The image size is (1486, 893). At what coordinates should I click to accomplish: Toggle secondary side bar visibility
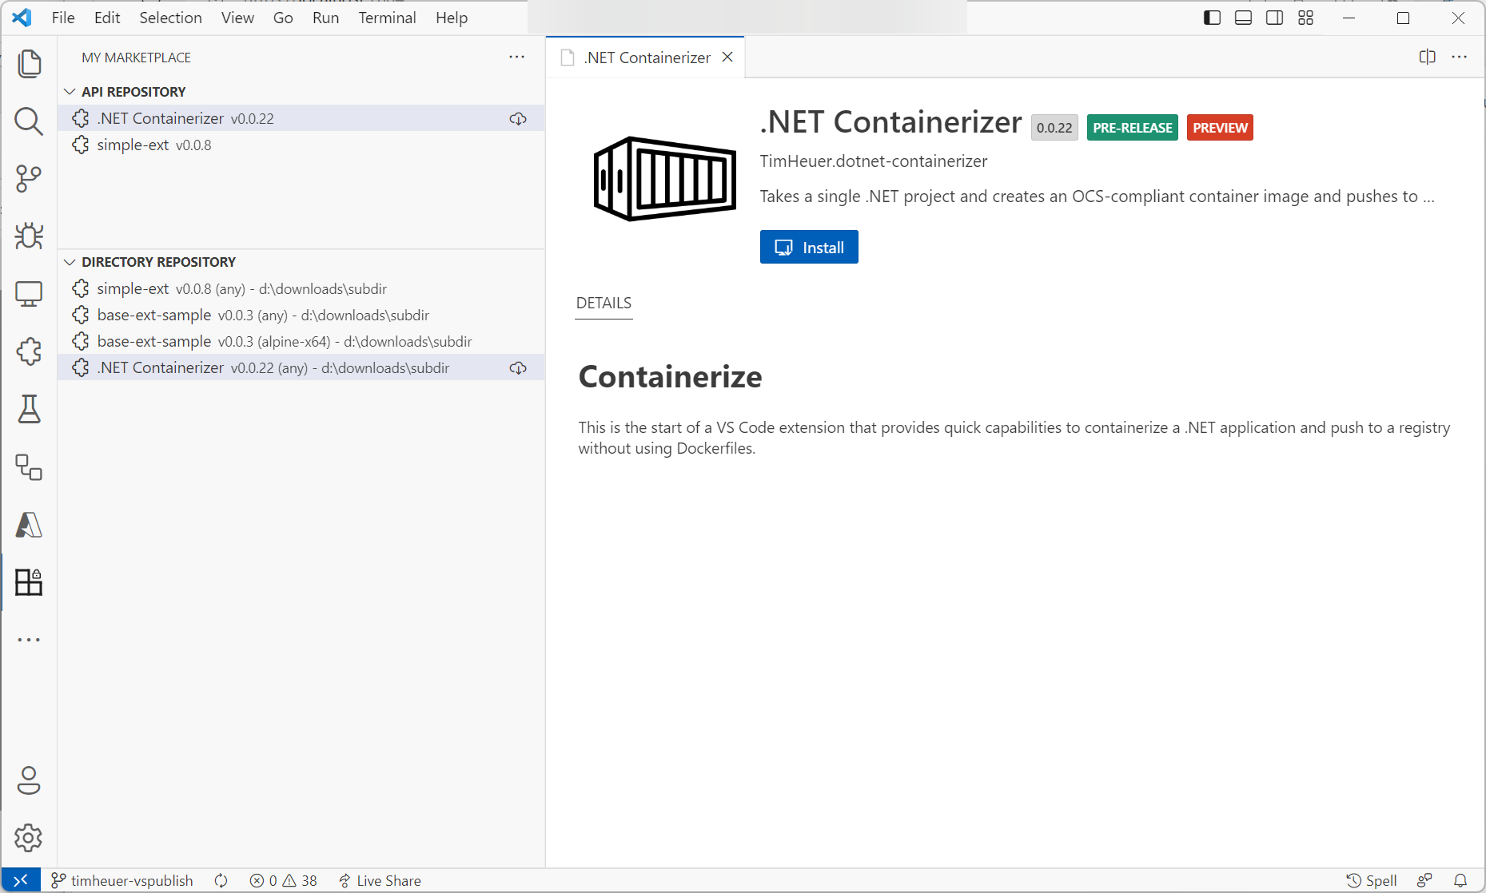1274,18
